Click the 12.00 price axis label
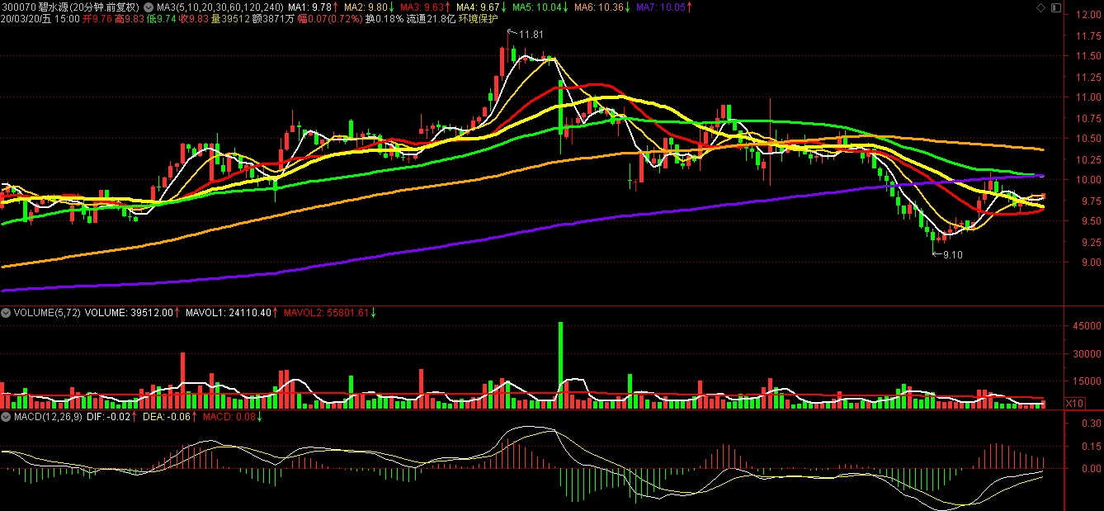1104x511 pixels. [1087, 15]
